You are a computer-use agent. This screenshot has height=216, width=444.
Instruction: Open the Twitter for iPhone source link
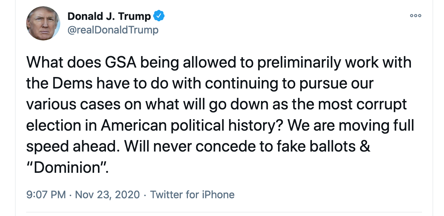point(192,194)
